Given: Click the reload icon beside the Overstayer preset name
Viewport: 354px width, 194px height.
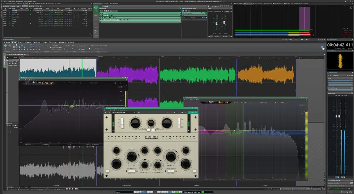Looking at the screenshot, I should 139,113.
